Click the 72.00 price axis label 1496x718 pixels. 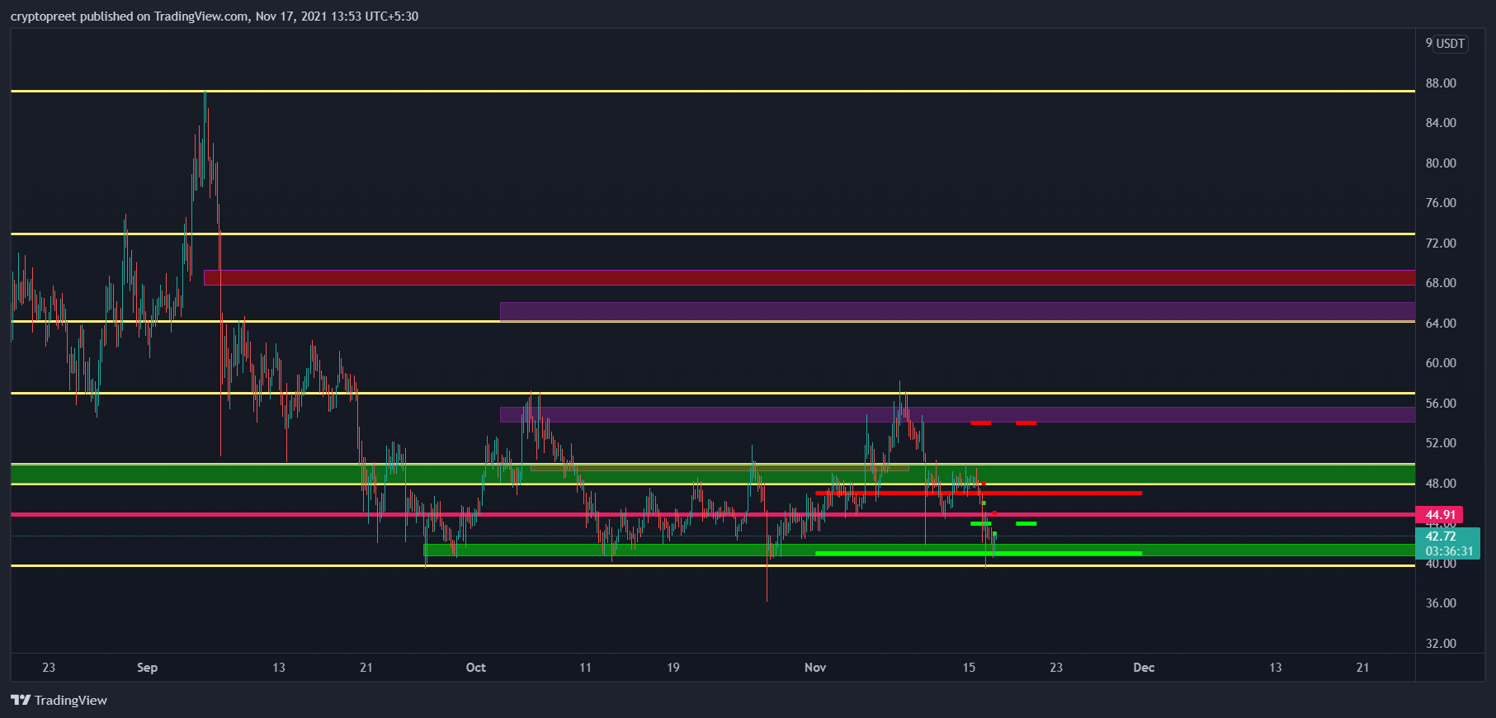pyautogui.click(x=1441, y=243)
